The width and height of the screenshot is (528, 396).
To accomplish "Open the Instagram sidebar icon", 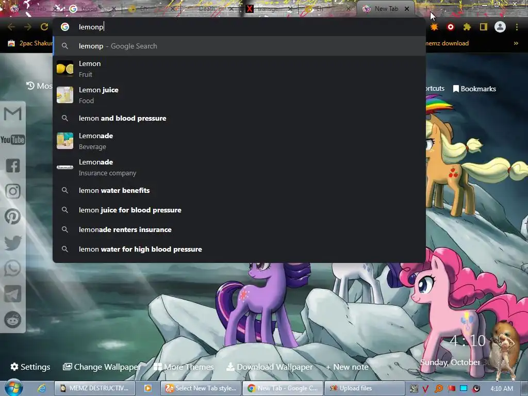I will pyautogui.click(x=13, y=191).
